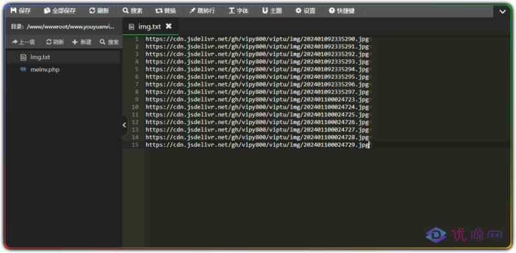Click URL ending 202401092335294.jpg
This screenshot has width=516, height=253.
257,70
